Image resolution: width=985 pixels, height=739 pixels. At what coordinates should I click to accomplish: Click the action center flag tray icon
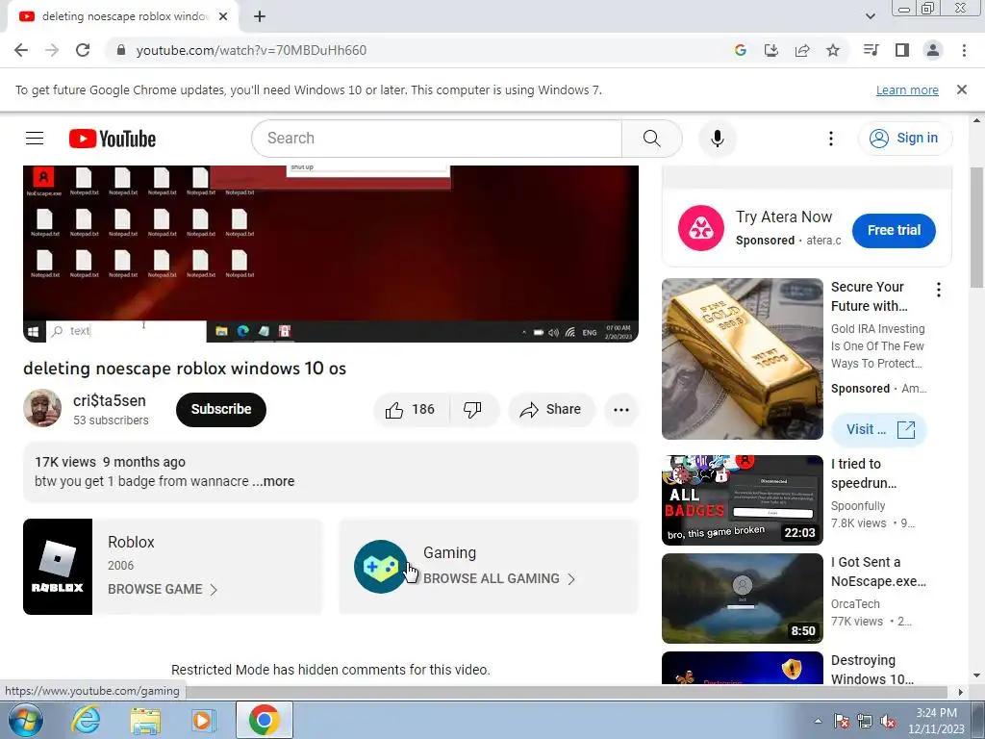click(841, 721)
